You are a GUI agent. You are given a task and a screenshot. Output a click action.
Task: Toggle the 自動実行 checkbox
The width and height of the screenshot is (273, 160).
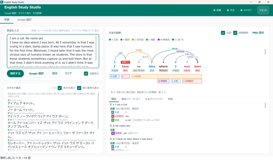pos(86,73)
